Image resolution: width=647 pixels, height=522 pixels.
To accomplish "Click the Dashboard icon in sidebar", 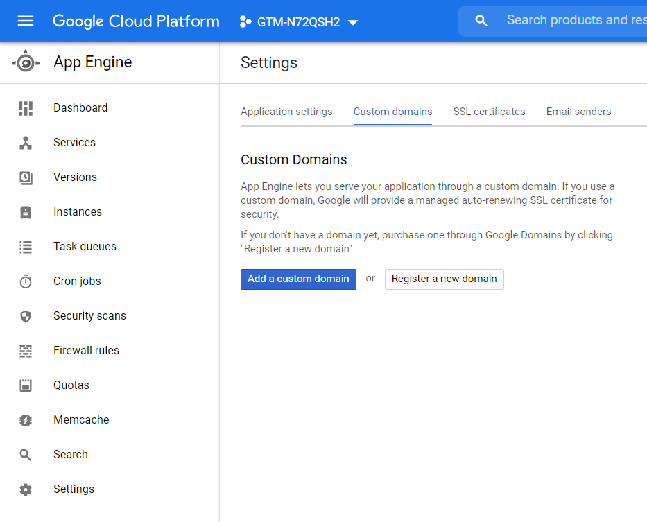I will pyautogui.click(x=26, y=108).
